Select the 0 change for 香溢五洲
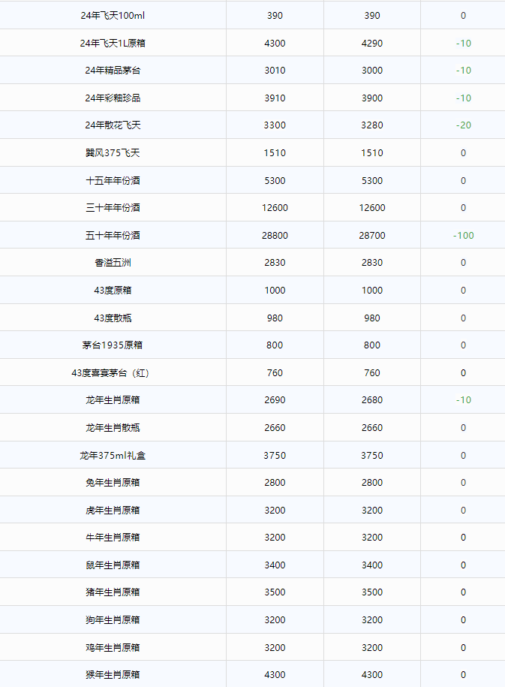 coord(464,263)
